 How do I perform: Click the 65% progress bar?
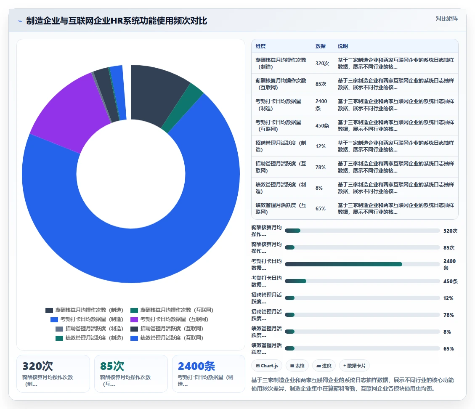[362, 348]
